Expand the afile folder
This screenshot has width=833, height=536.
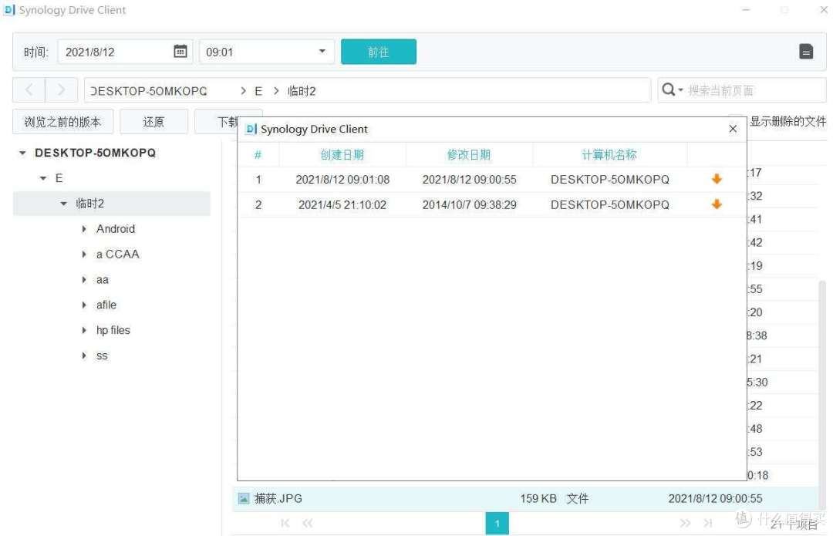(x=84, y=305)
